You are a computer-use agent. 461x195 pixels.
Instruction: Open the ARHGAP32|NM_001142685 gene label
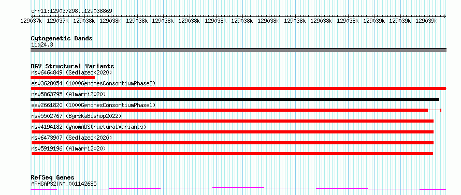[64, 184]
